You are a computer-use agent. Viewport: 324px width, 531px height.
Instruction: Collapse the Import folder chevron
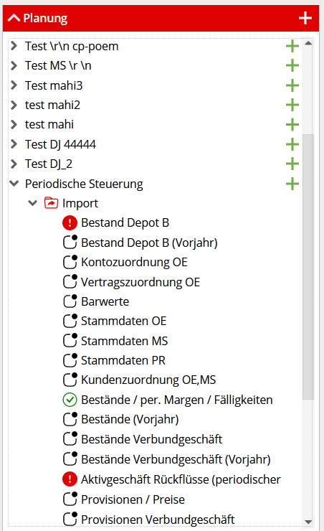(x=32, y=203)
